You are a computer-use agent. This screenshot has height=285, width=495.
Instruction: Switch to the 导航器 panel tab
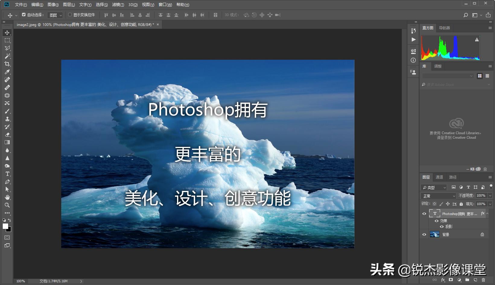pos(444,28)
